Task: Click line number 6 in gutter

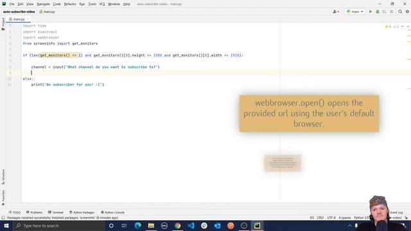Action: point(10,55)
